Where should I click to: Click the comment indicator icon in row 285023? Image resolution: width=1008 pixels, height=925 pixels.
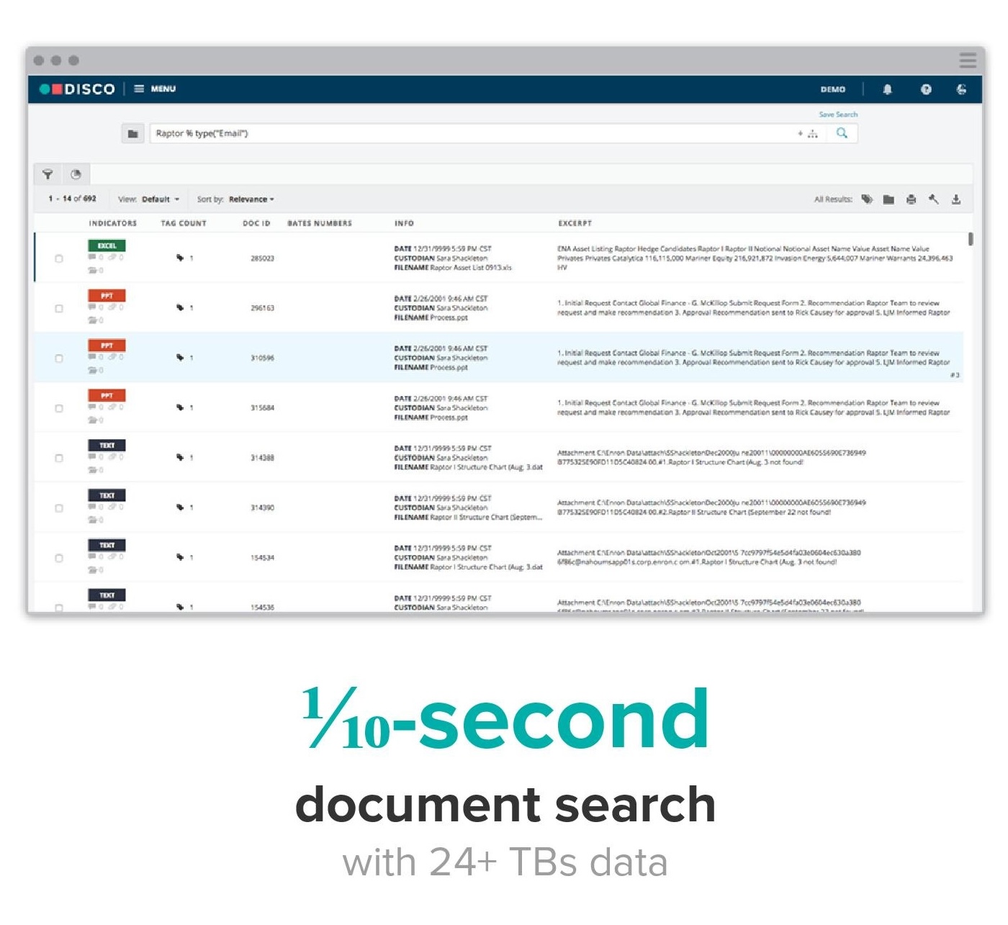pos(92,257)
